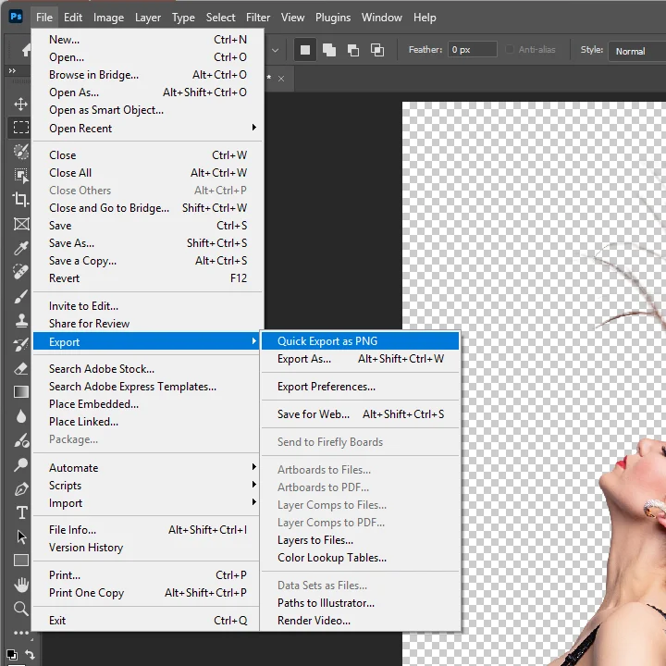Expand the Open Recent submenu
Image resolution: width=666 pixels, height=666 pixels.
pyautogui.click(x=148, y=128)
